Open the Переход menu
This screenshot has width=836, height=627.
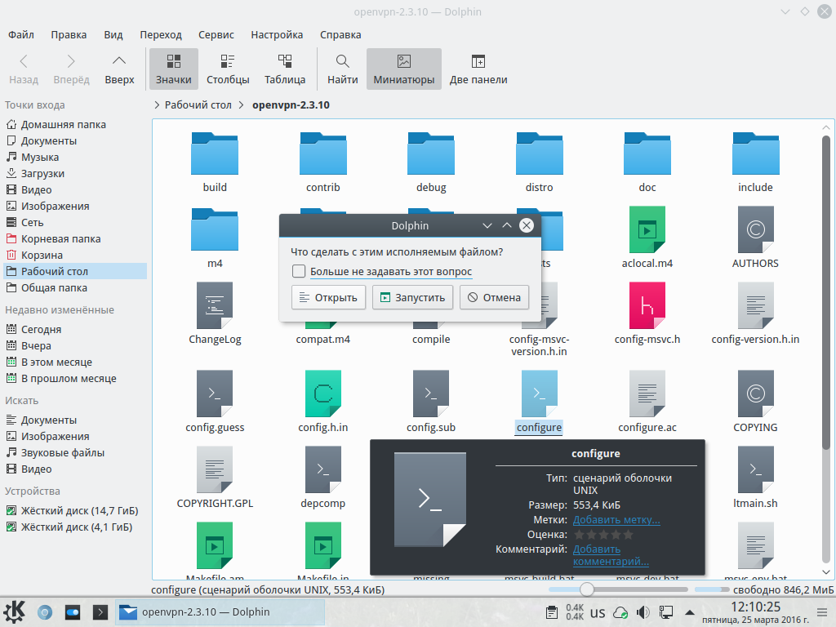[x=161, y=34]
